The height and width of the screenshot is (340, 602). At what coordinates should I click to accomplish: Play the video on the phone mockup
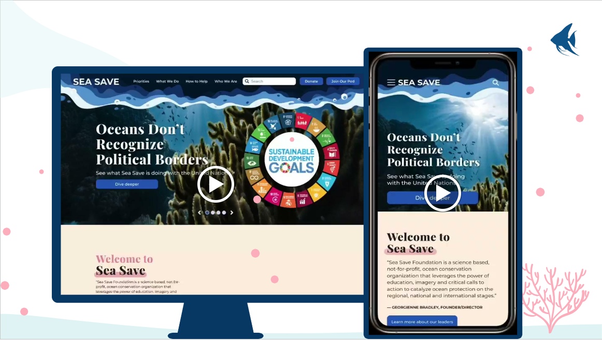point(442,193)
